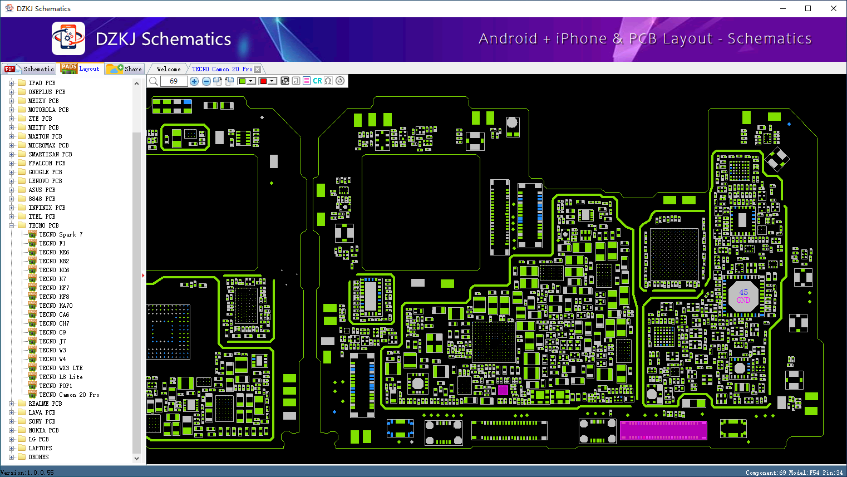The width and height of the screenshot is (847, 477).
Task: Click the rotate-counterclockwise pages icon in the toolbar
Action: tap(229, 81)
